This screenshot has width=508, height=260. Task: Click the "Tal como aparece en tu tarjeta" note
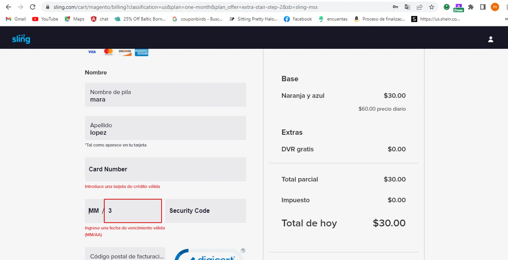(x=115, y=145)
